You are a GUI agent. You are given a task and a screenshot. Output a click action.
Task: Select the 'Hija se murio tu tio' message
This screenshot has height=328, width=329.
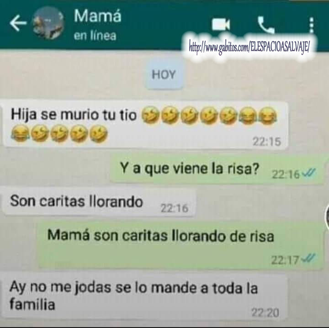tap(145, 125)
